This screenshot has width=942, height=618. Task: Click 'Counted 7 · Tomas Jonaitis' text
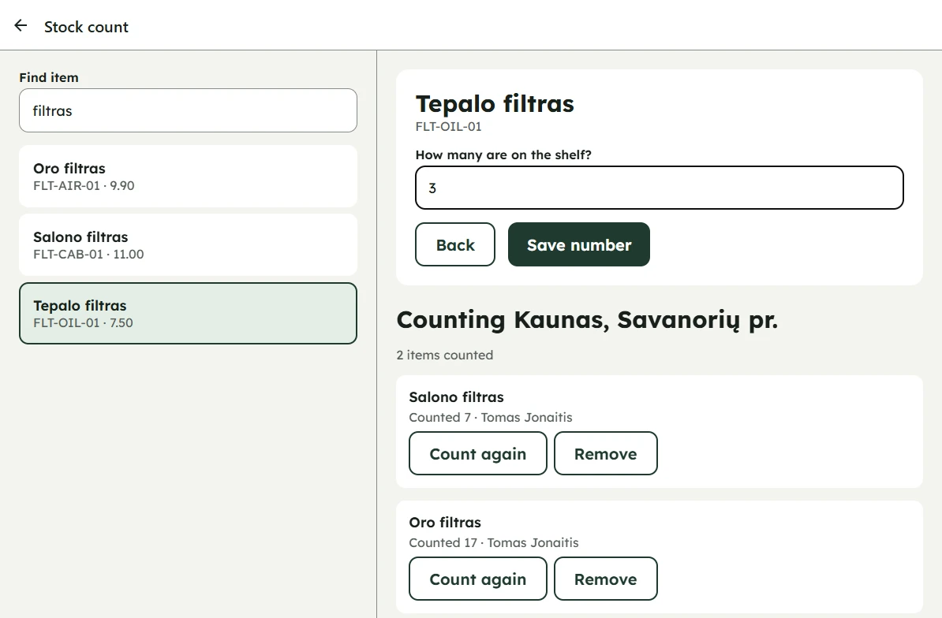coord(490,417)
